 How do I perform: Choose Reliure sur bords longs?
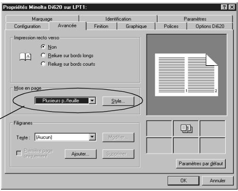(x=43, y=55)
